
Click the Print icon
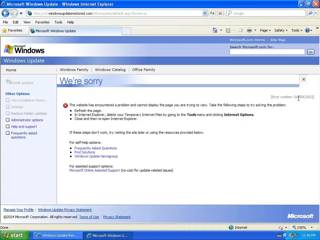(249, 30)
